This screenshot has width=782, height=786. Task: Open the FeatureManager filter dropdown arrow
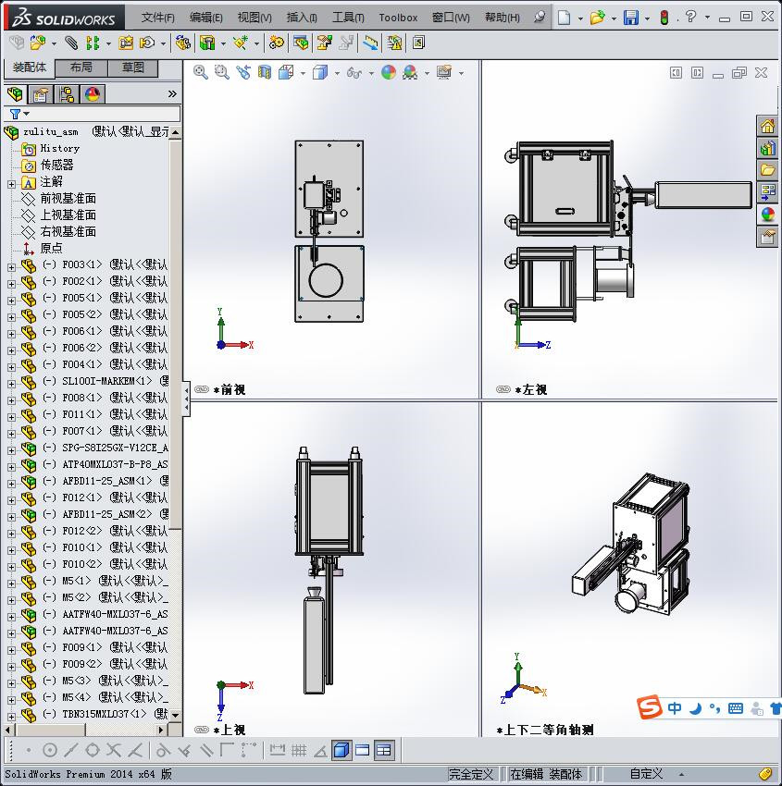point(27,114)
